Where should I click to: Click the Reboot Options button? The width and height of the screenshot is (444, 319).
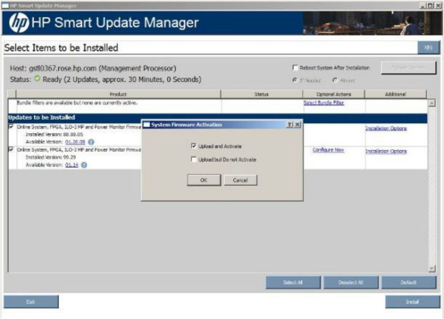[408, 68]
